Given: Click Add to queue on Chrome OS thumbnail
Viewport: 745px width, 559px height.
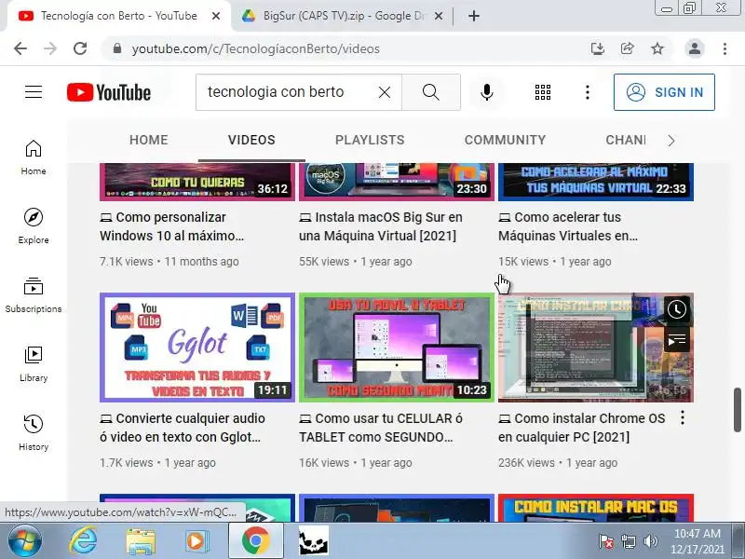Looking at the screenshot, I should coord(677,340).
